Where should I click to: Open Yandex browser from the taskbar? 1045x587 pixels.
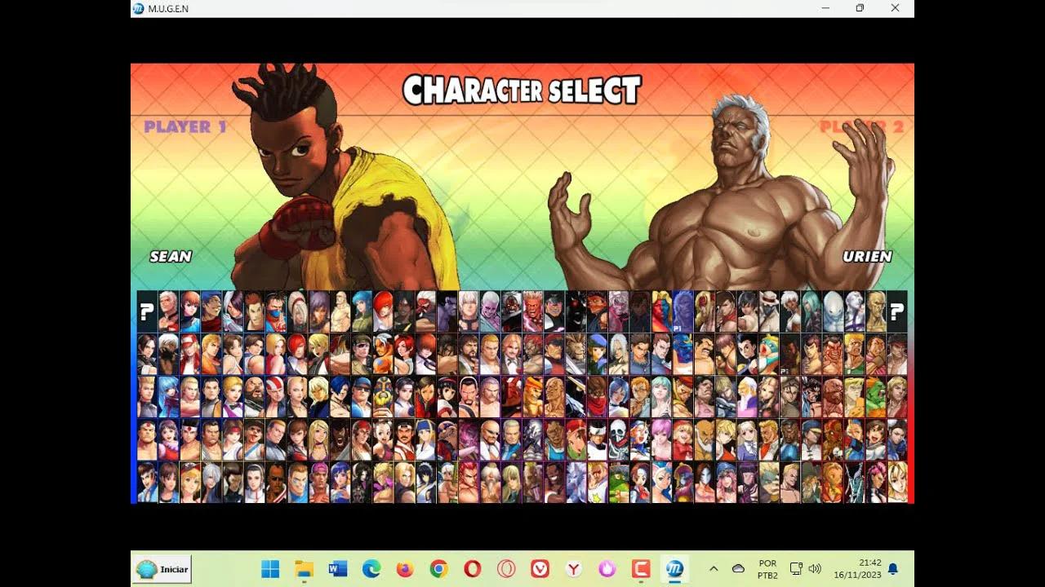[x=574, y=569]
